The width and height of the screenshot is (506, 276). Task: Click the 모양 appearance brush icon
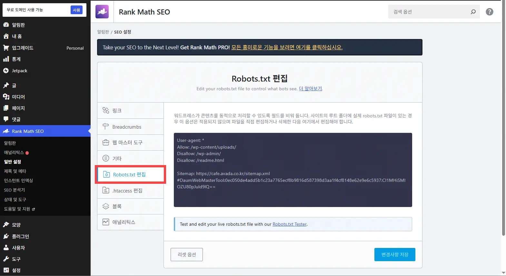pyautogui.click(x=6, y=225)
